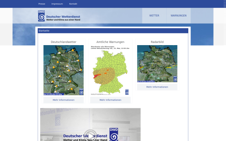This screenshot has height=141, width=226.
Task: Open the Deutschlandwetter map image
Action: 64,70
